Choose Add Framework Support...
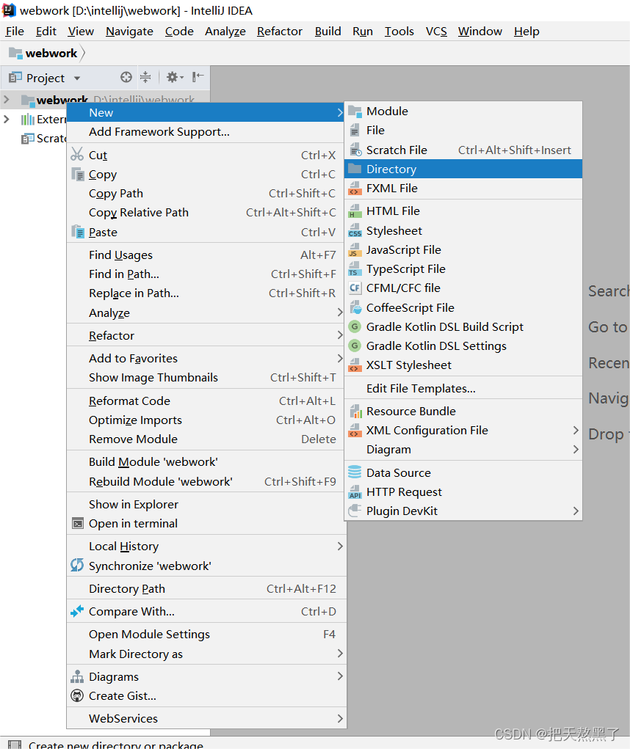630x749 pixels. (206, 132)
